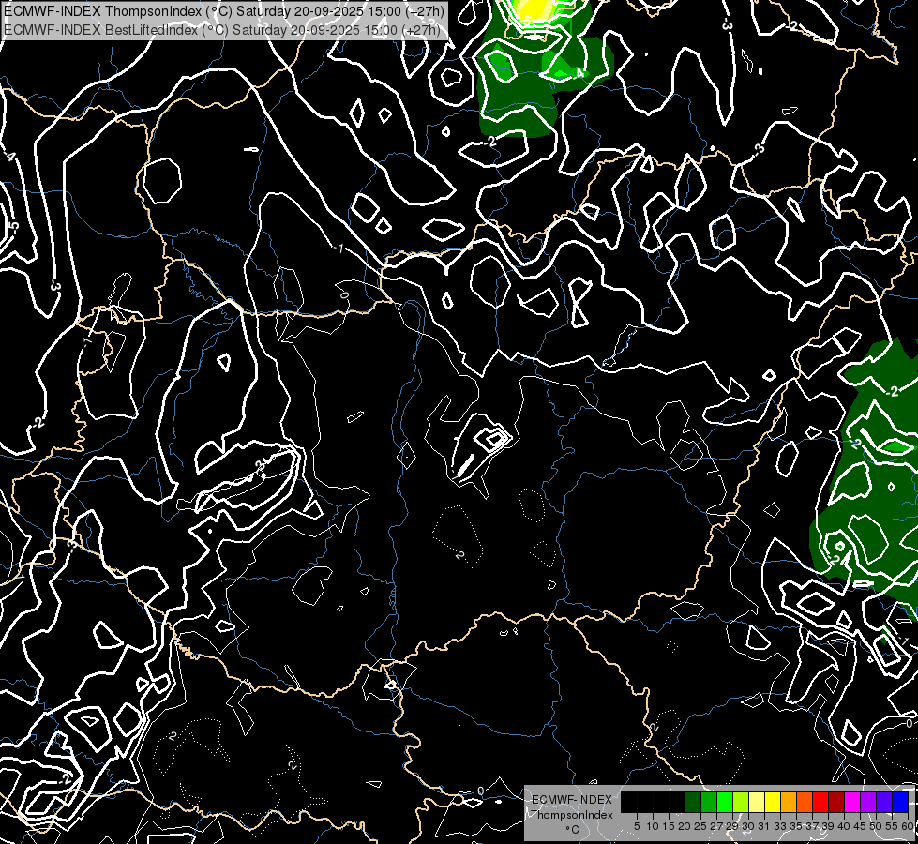Click the legend tick value 27
This screenshot has width=918, height=844.
point(716,826)
